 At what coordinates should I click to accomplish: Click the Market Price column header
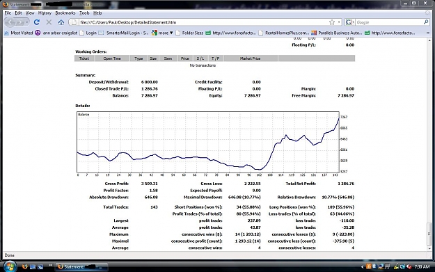pyautogui.click(x=251, y=58)
